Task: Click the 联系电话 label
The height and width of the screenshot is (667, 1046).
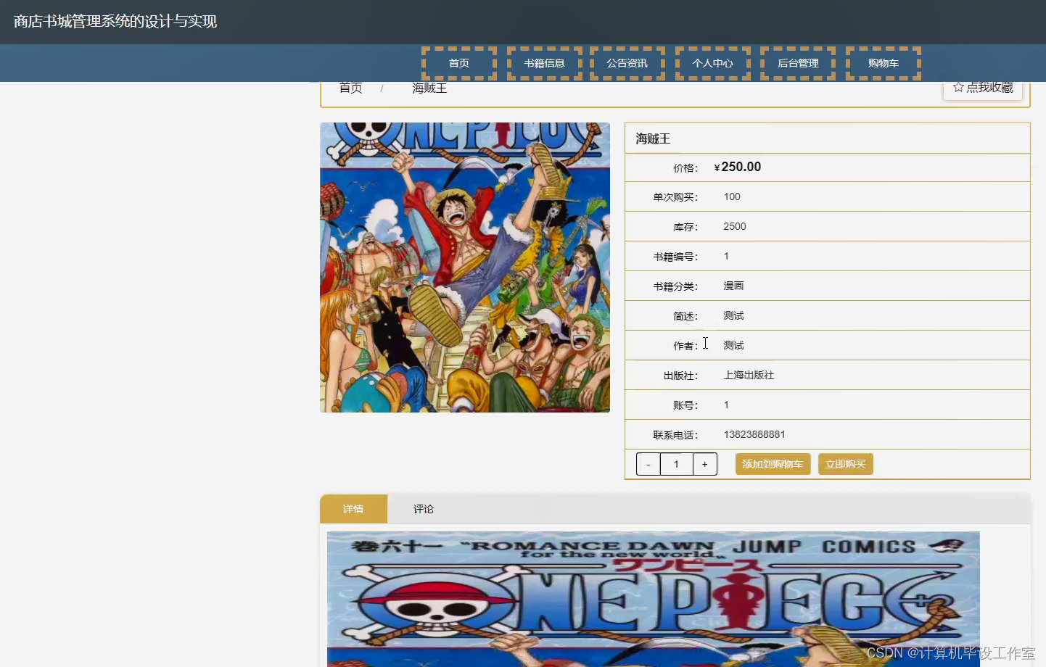Action: [x=675, y=435]
